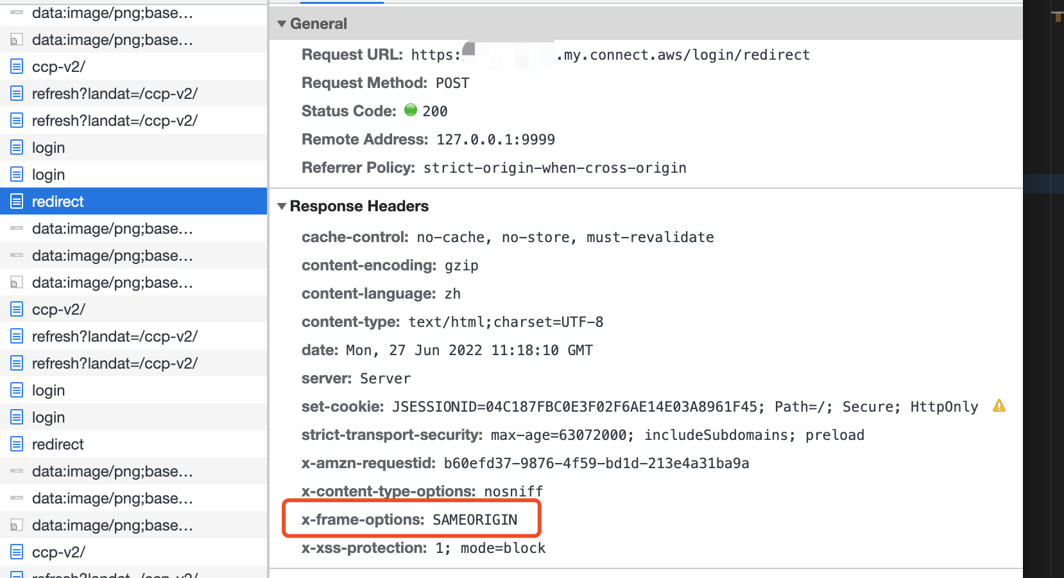1064x578 pixels.
Task: Collapse the General section
Action: (282, 23)
